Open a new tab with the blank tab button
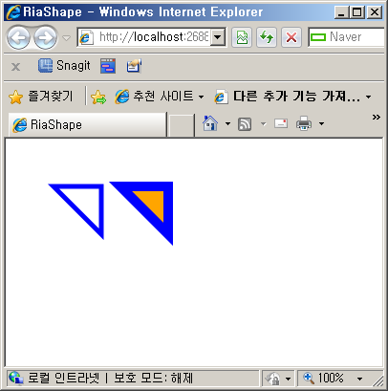This screenshot has height=391, width=388. [181, 125]
